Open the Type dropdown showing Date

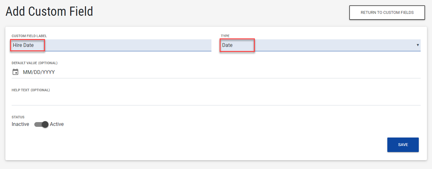point(320,45)
